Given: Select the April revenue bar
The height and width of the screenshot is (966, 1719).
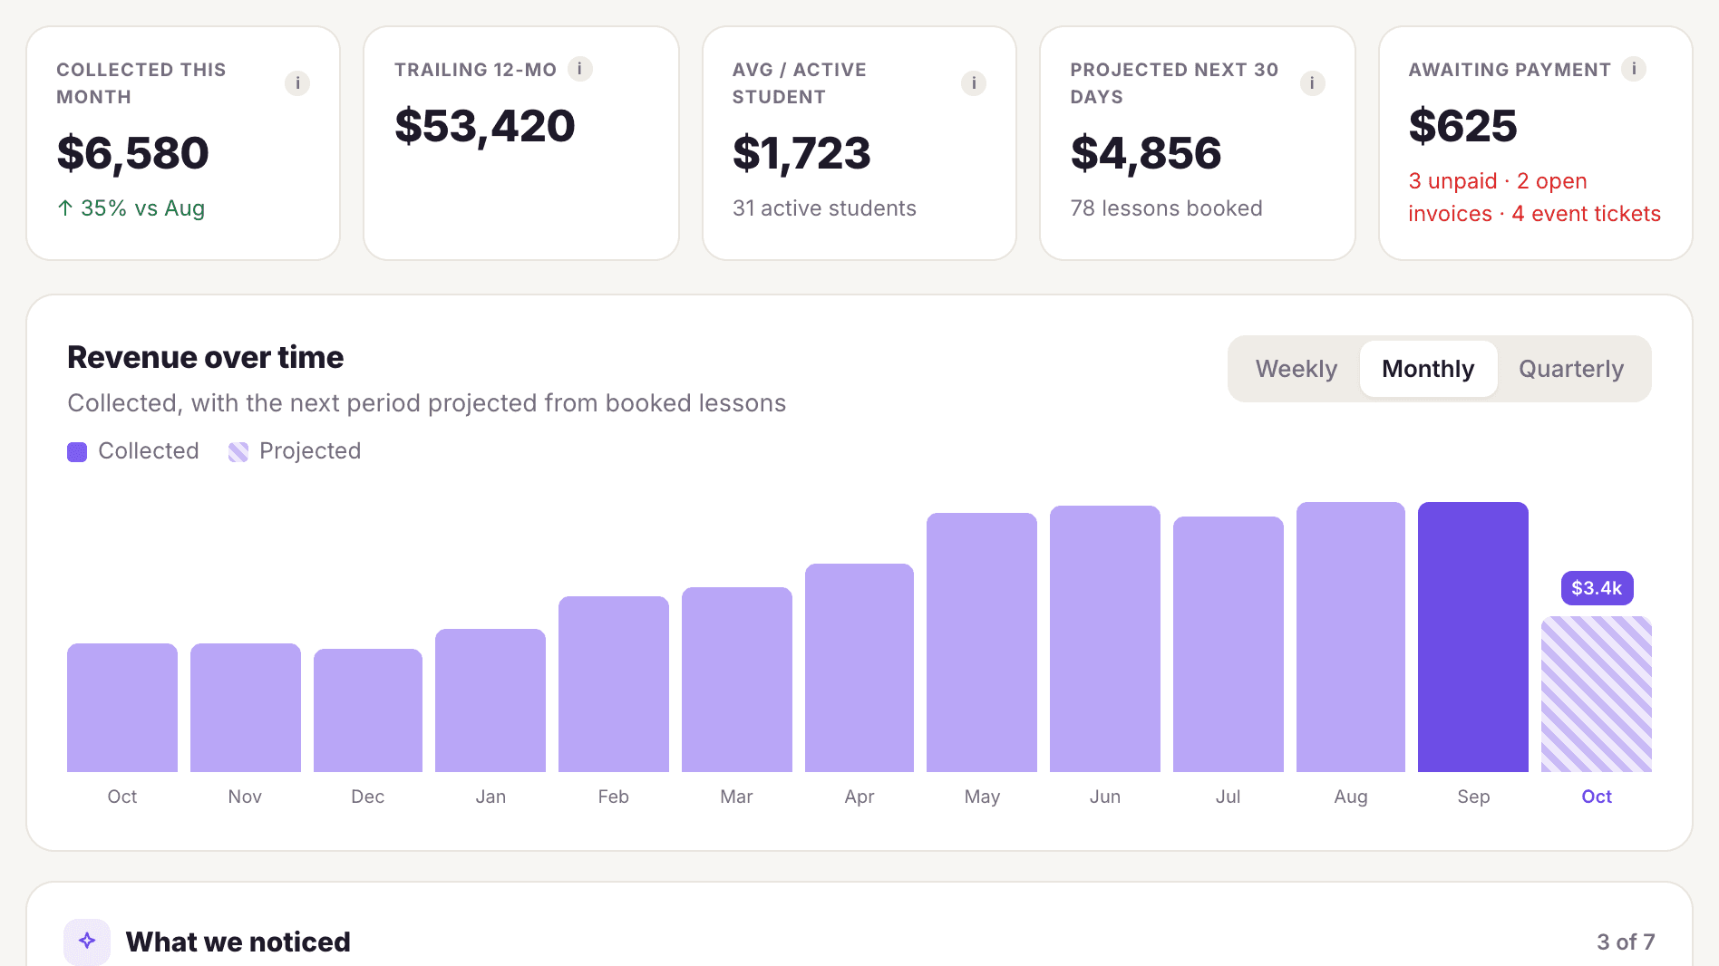Looking at the screenshot, I should (x=859, y=668).
